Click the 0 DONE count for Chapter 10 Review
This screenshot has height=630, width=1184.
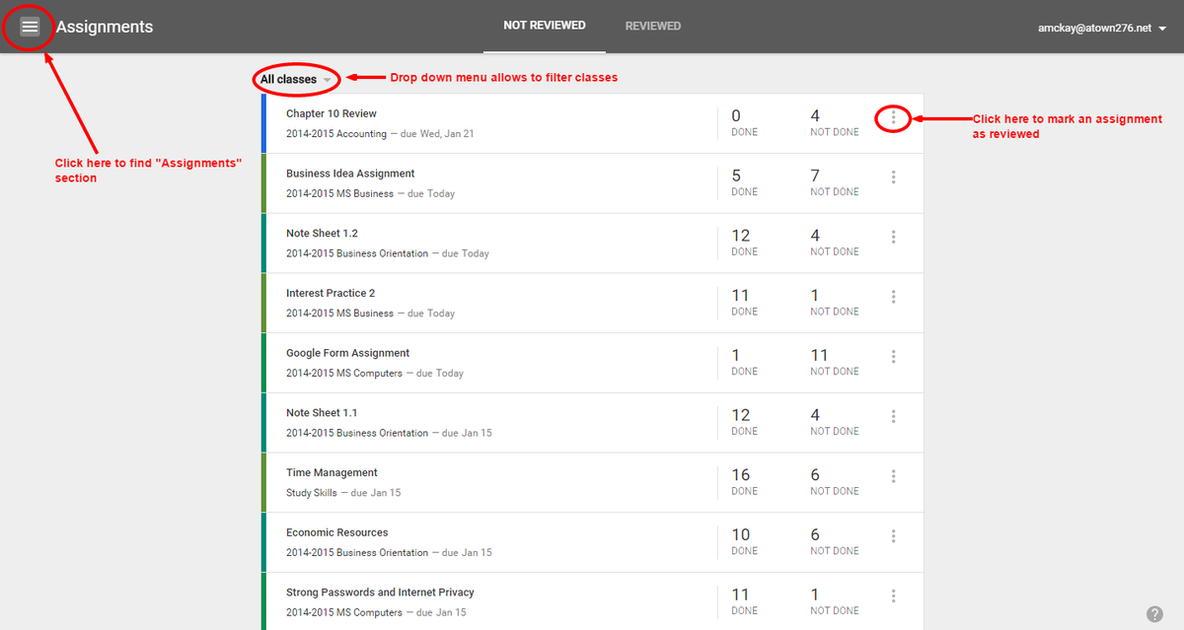click(744, 122)
